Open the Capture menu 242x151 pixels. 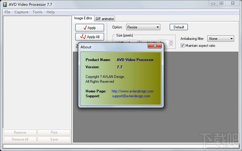coord(21,12)
